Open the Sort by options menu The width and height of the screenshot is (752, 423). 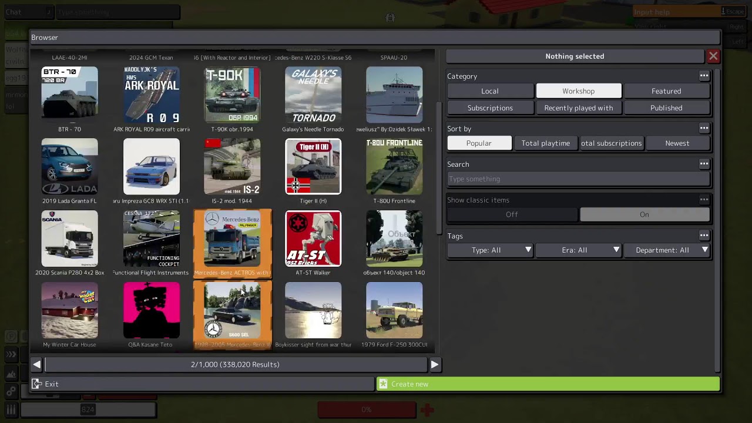tap(704, 128)
